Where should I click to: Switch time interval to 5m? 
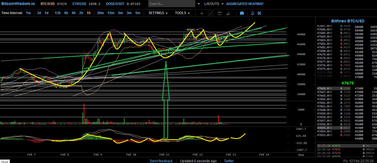(x=120, y=13)
